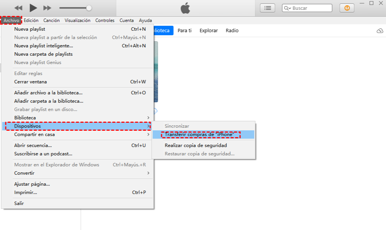386x230 pixels.
Task: Adjust the volume slider knob
Action: pyautogui.click(x=89, y=8)
